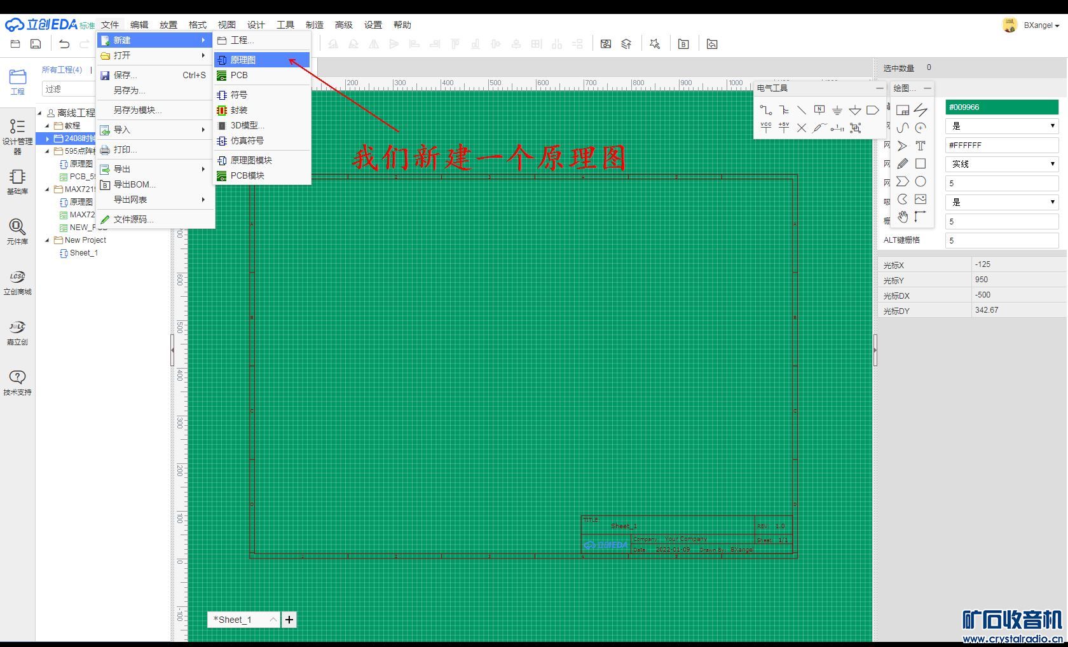Choose the Sheet Setting drawing tool
The image size is (1068, 647).
[x=903, y=110]
